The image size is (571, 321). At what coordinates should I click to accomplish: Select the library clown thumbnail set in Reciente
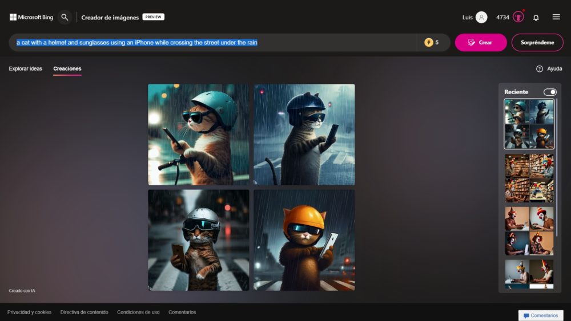[x=529, y=178]
